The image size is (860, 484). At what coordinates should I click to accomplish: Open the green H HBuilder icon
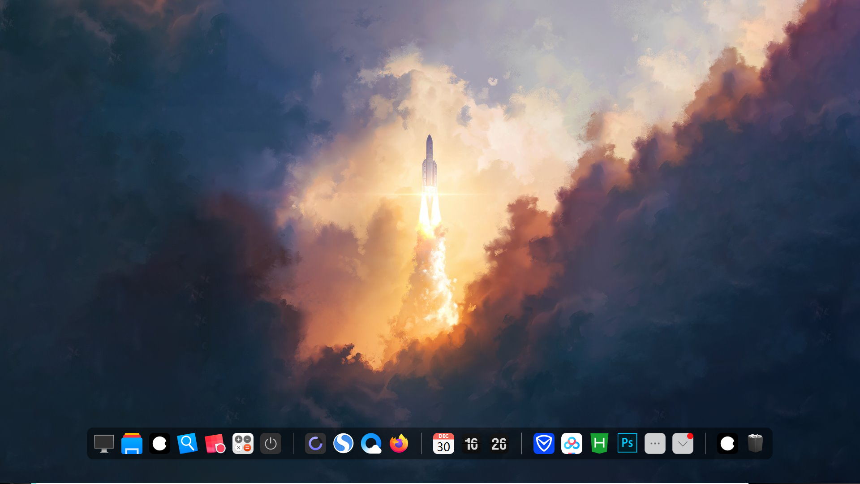tap(599, 444)
